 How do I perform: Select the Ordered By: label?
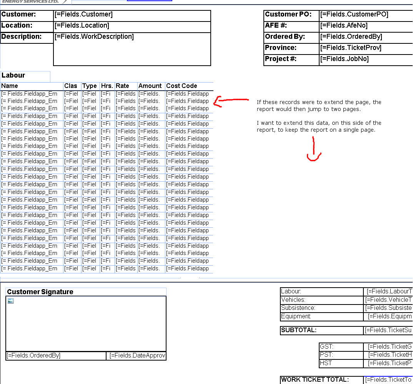click(x=291, y=38)
